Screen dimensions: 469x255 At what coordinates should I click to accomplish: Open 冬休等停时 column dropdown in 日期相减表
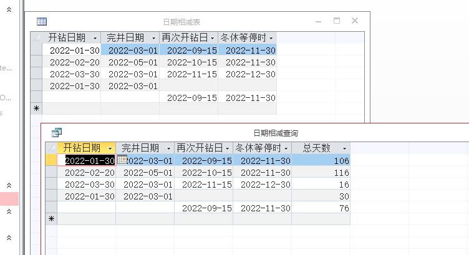pos(271,38)
